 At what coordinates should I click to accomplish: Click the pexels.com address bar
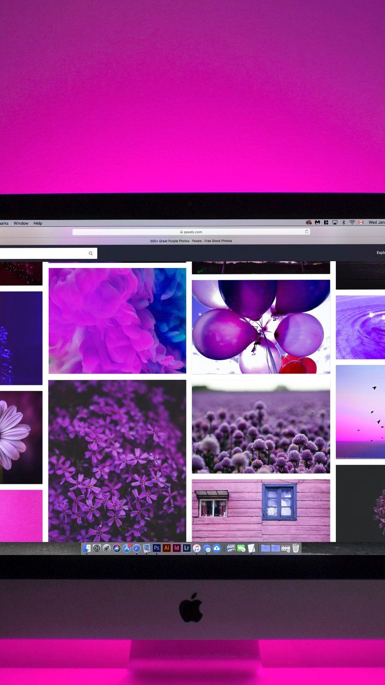191,232
